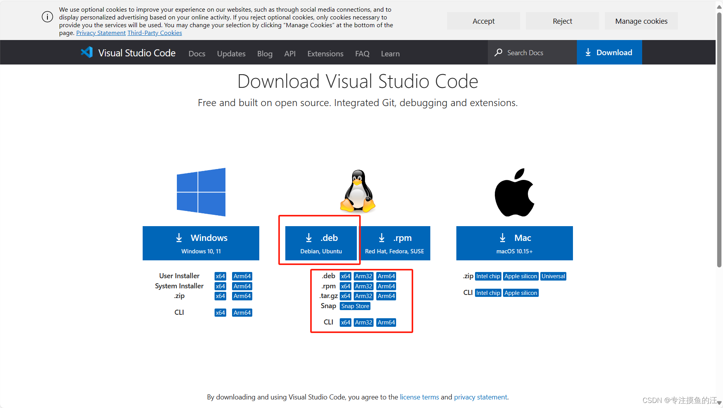Select Arm64 for Linux .deb
The image size is (723, 408).
click(x=386, y=276)
